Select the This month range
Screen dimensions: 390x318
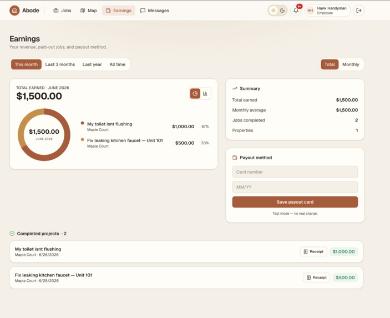[26, 64]
